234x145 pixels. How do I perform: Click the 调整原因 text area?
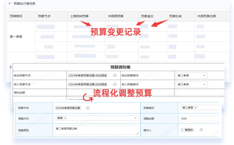[x=96, y=130]
